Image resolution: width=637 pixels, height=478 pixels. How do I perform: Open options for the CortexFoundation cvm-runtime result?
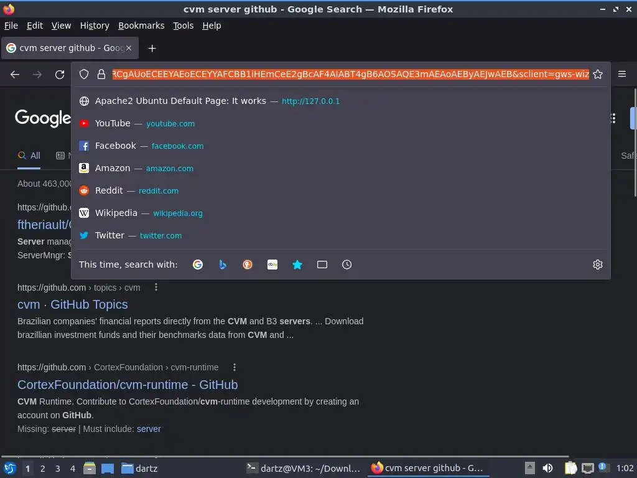(235, 367)
